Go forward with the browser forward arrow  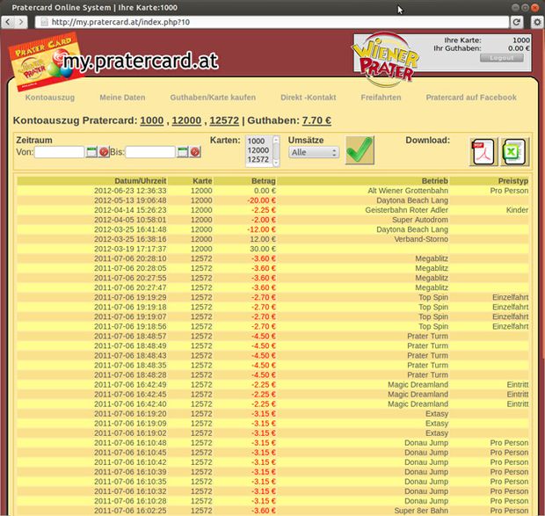21,22
